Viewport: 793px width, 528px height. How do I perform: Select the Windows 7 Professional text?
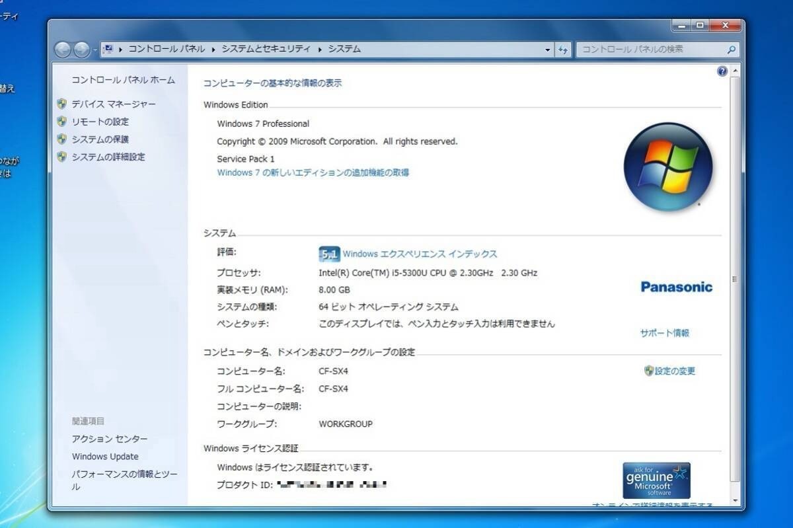pos(263,124)
